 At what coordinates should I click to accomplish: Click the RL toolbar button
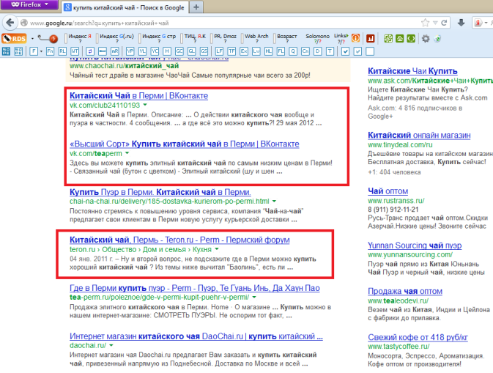pos(62,51)
